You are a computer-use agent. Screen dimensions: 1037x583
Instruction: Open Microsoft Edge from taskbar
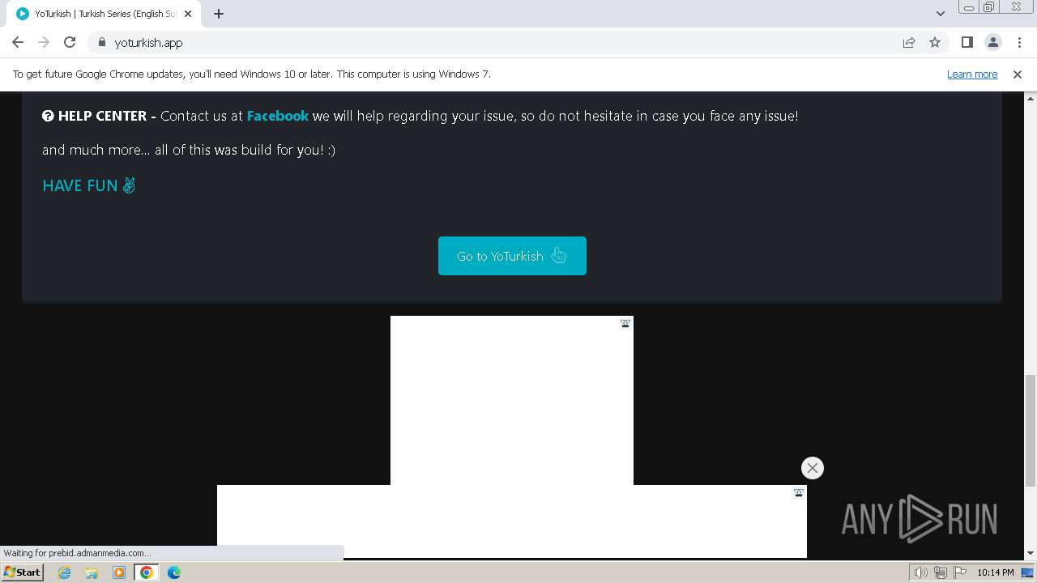click(x=174, y=572)
